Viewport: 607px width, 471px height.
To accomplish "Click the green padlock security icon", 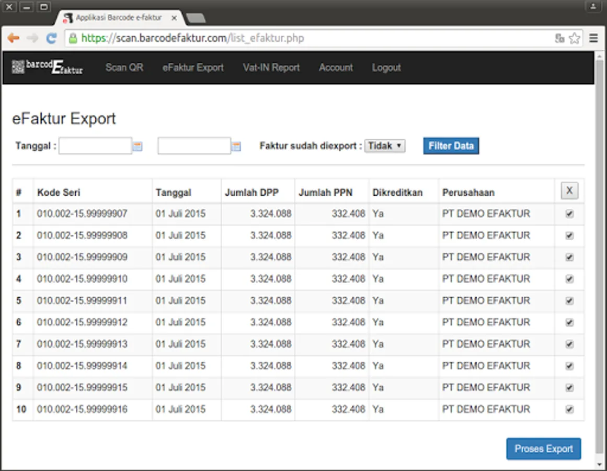I will tap(73, 38).
